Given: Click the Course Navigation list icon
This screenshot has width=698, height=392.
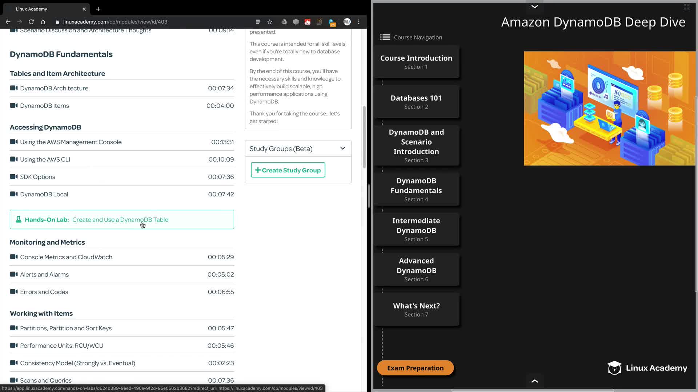Looking at the screenshot, I should 385,37.
